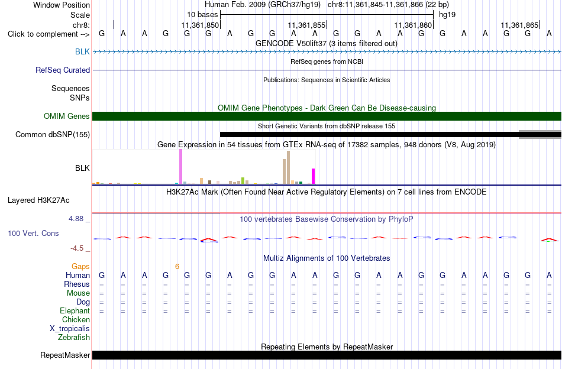Click the Basewise Conservation by PhyloP title
The height and width of the screenshot is (369, 562).
coord(327,219)
